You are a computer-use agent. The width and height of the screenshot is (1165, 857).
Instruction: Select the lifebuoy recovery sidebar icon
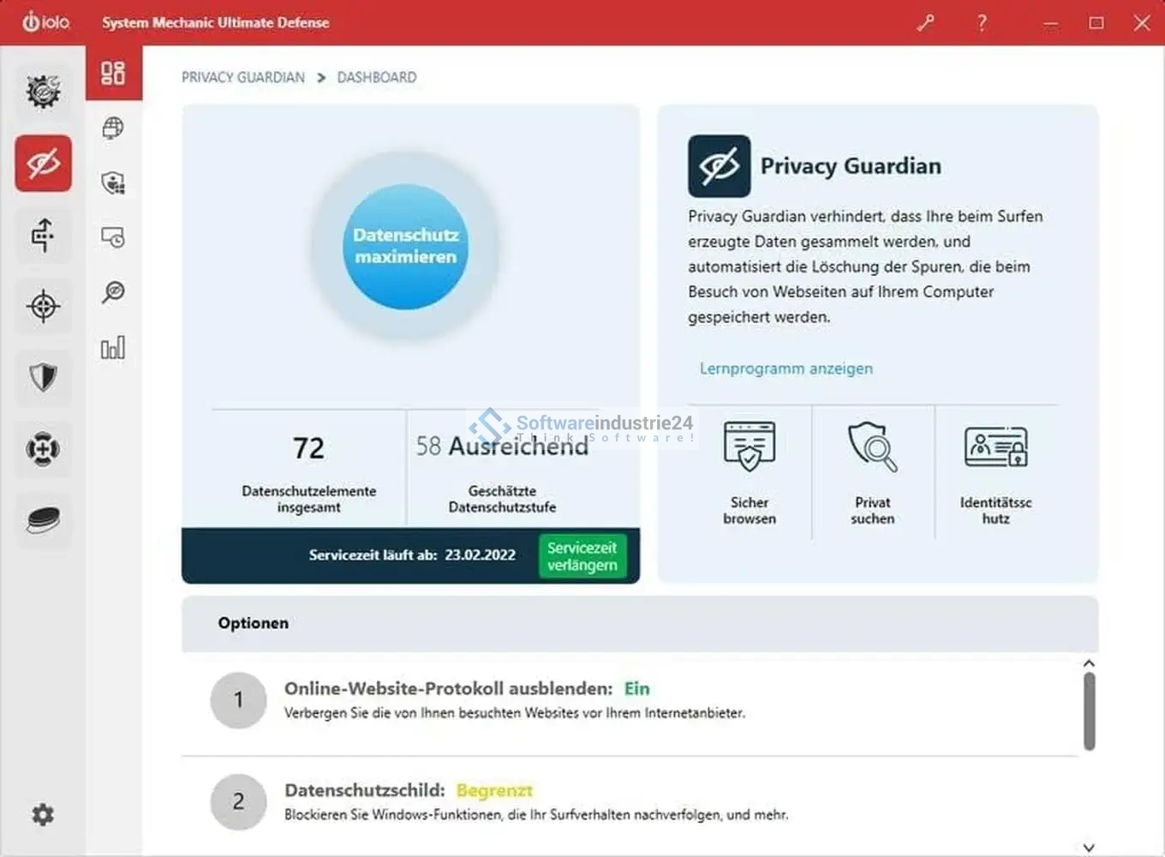point(43,448)
